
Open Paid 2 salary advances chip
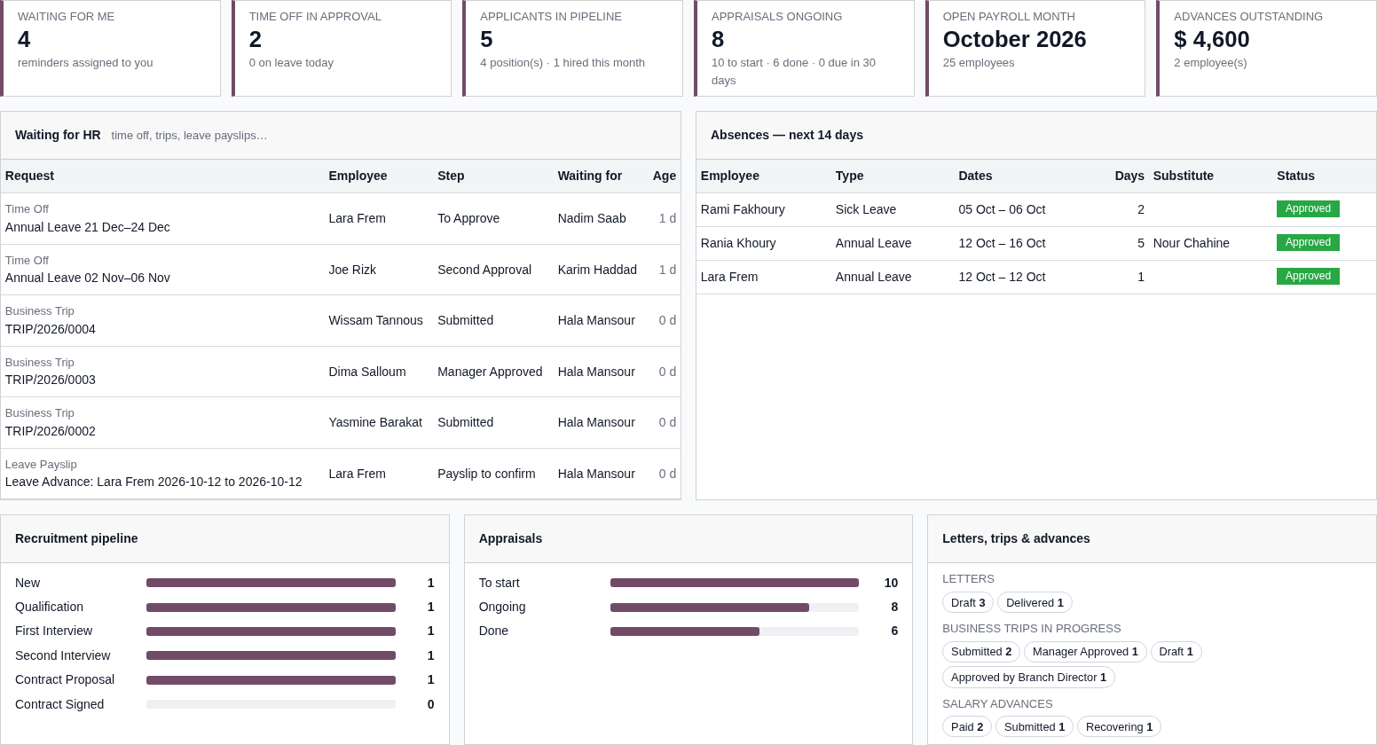967,726
